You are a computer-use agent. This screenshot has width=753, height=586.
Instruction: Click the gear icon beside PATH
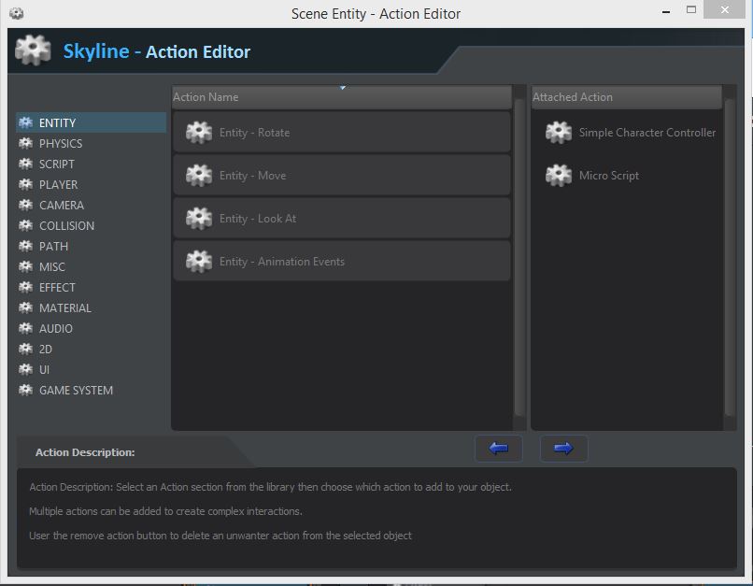(25, 247)
